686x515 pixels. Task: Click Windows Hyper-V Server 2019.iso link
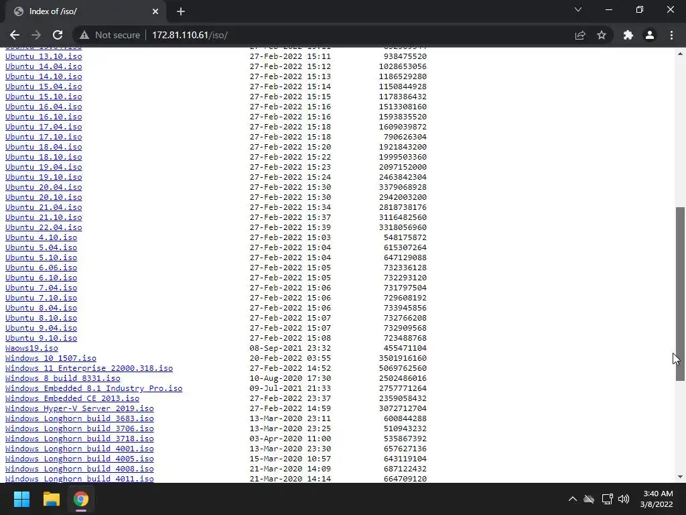(x=79, y=409)
